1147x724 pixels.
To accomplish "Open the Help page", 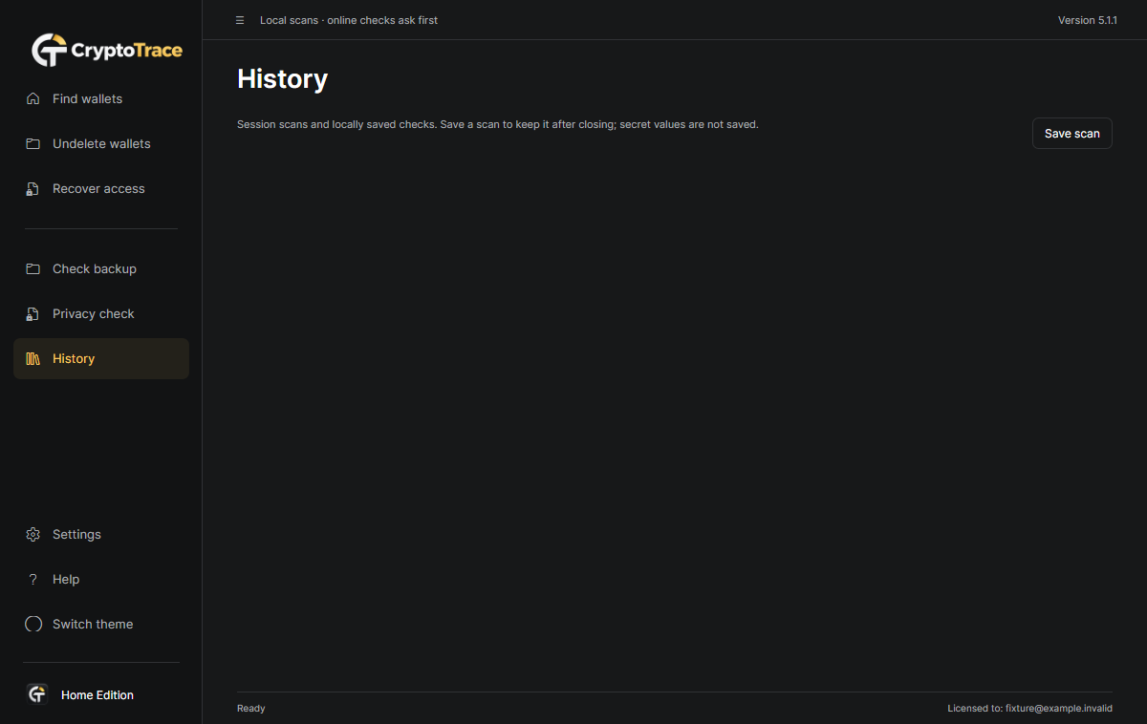I will pyautogui.click(x=101, y=579).
